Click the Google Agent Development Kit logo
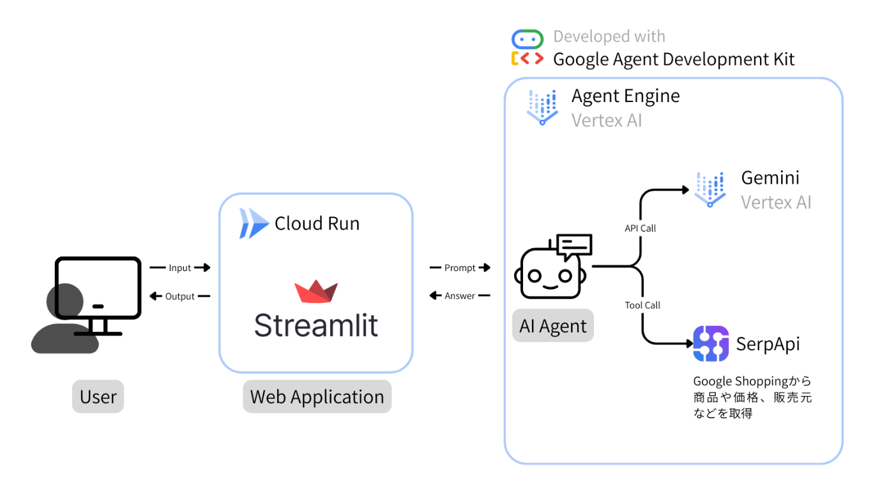 [x=527, y=48]
